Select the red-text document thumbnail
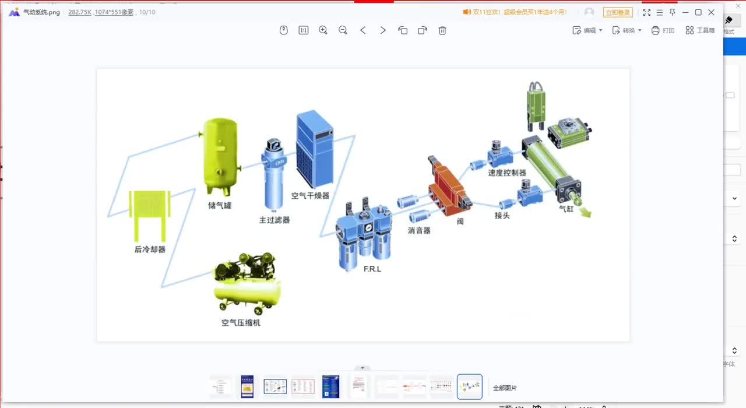The height and width of the screenshot is (408, 746). (x=359, y=386)
